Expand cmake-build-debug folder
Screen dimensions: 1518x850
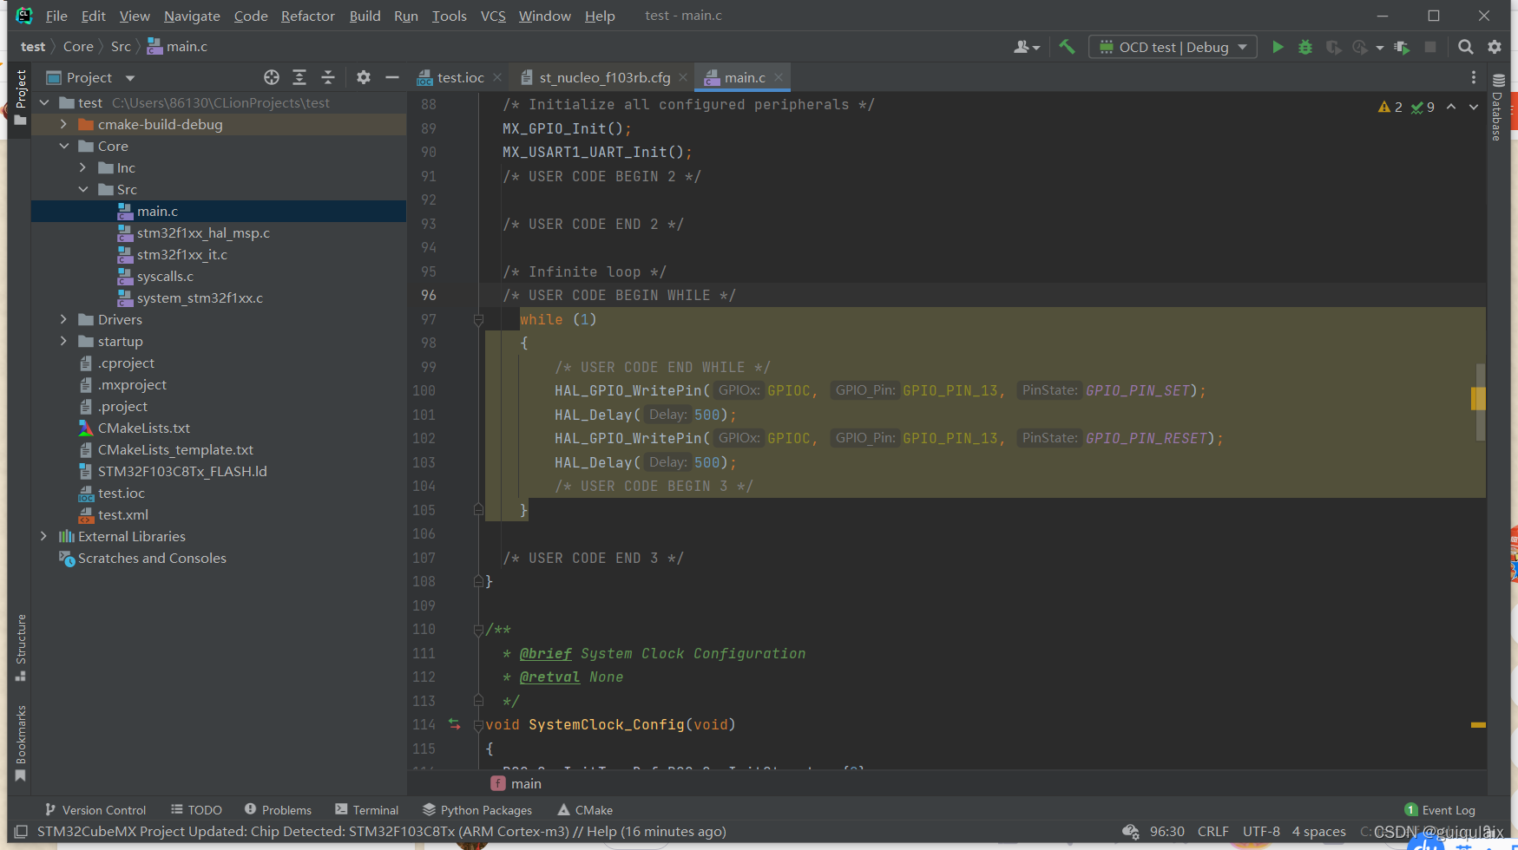(63, 124)
